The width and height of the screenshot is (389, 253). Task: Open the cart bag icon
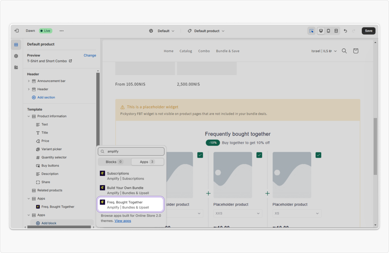[x=356, y=51]
